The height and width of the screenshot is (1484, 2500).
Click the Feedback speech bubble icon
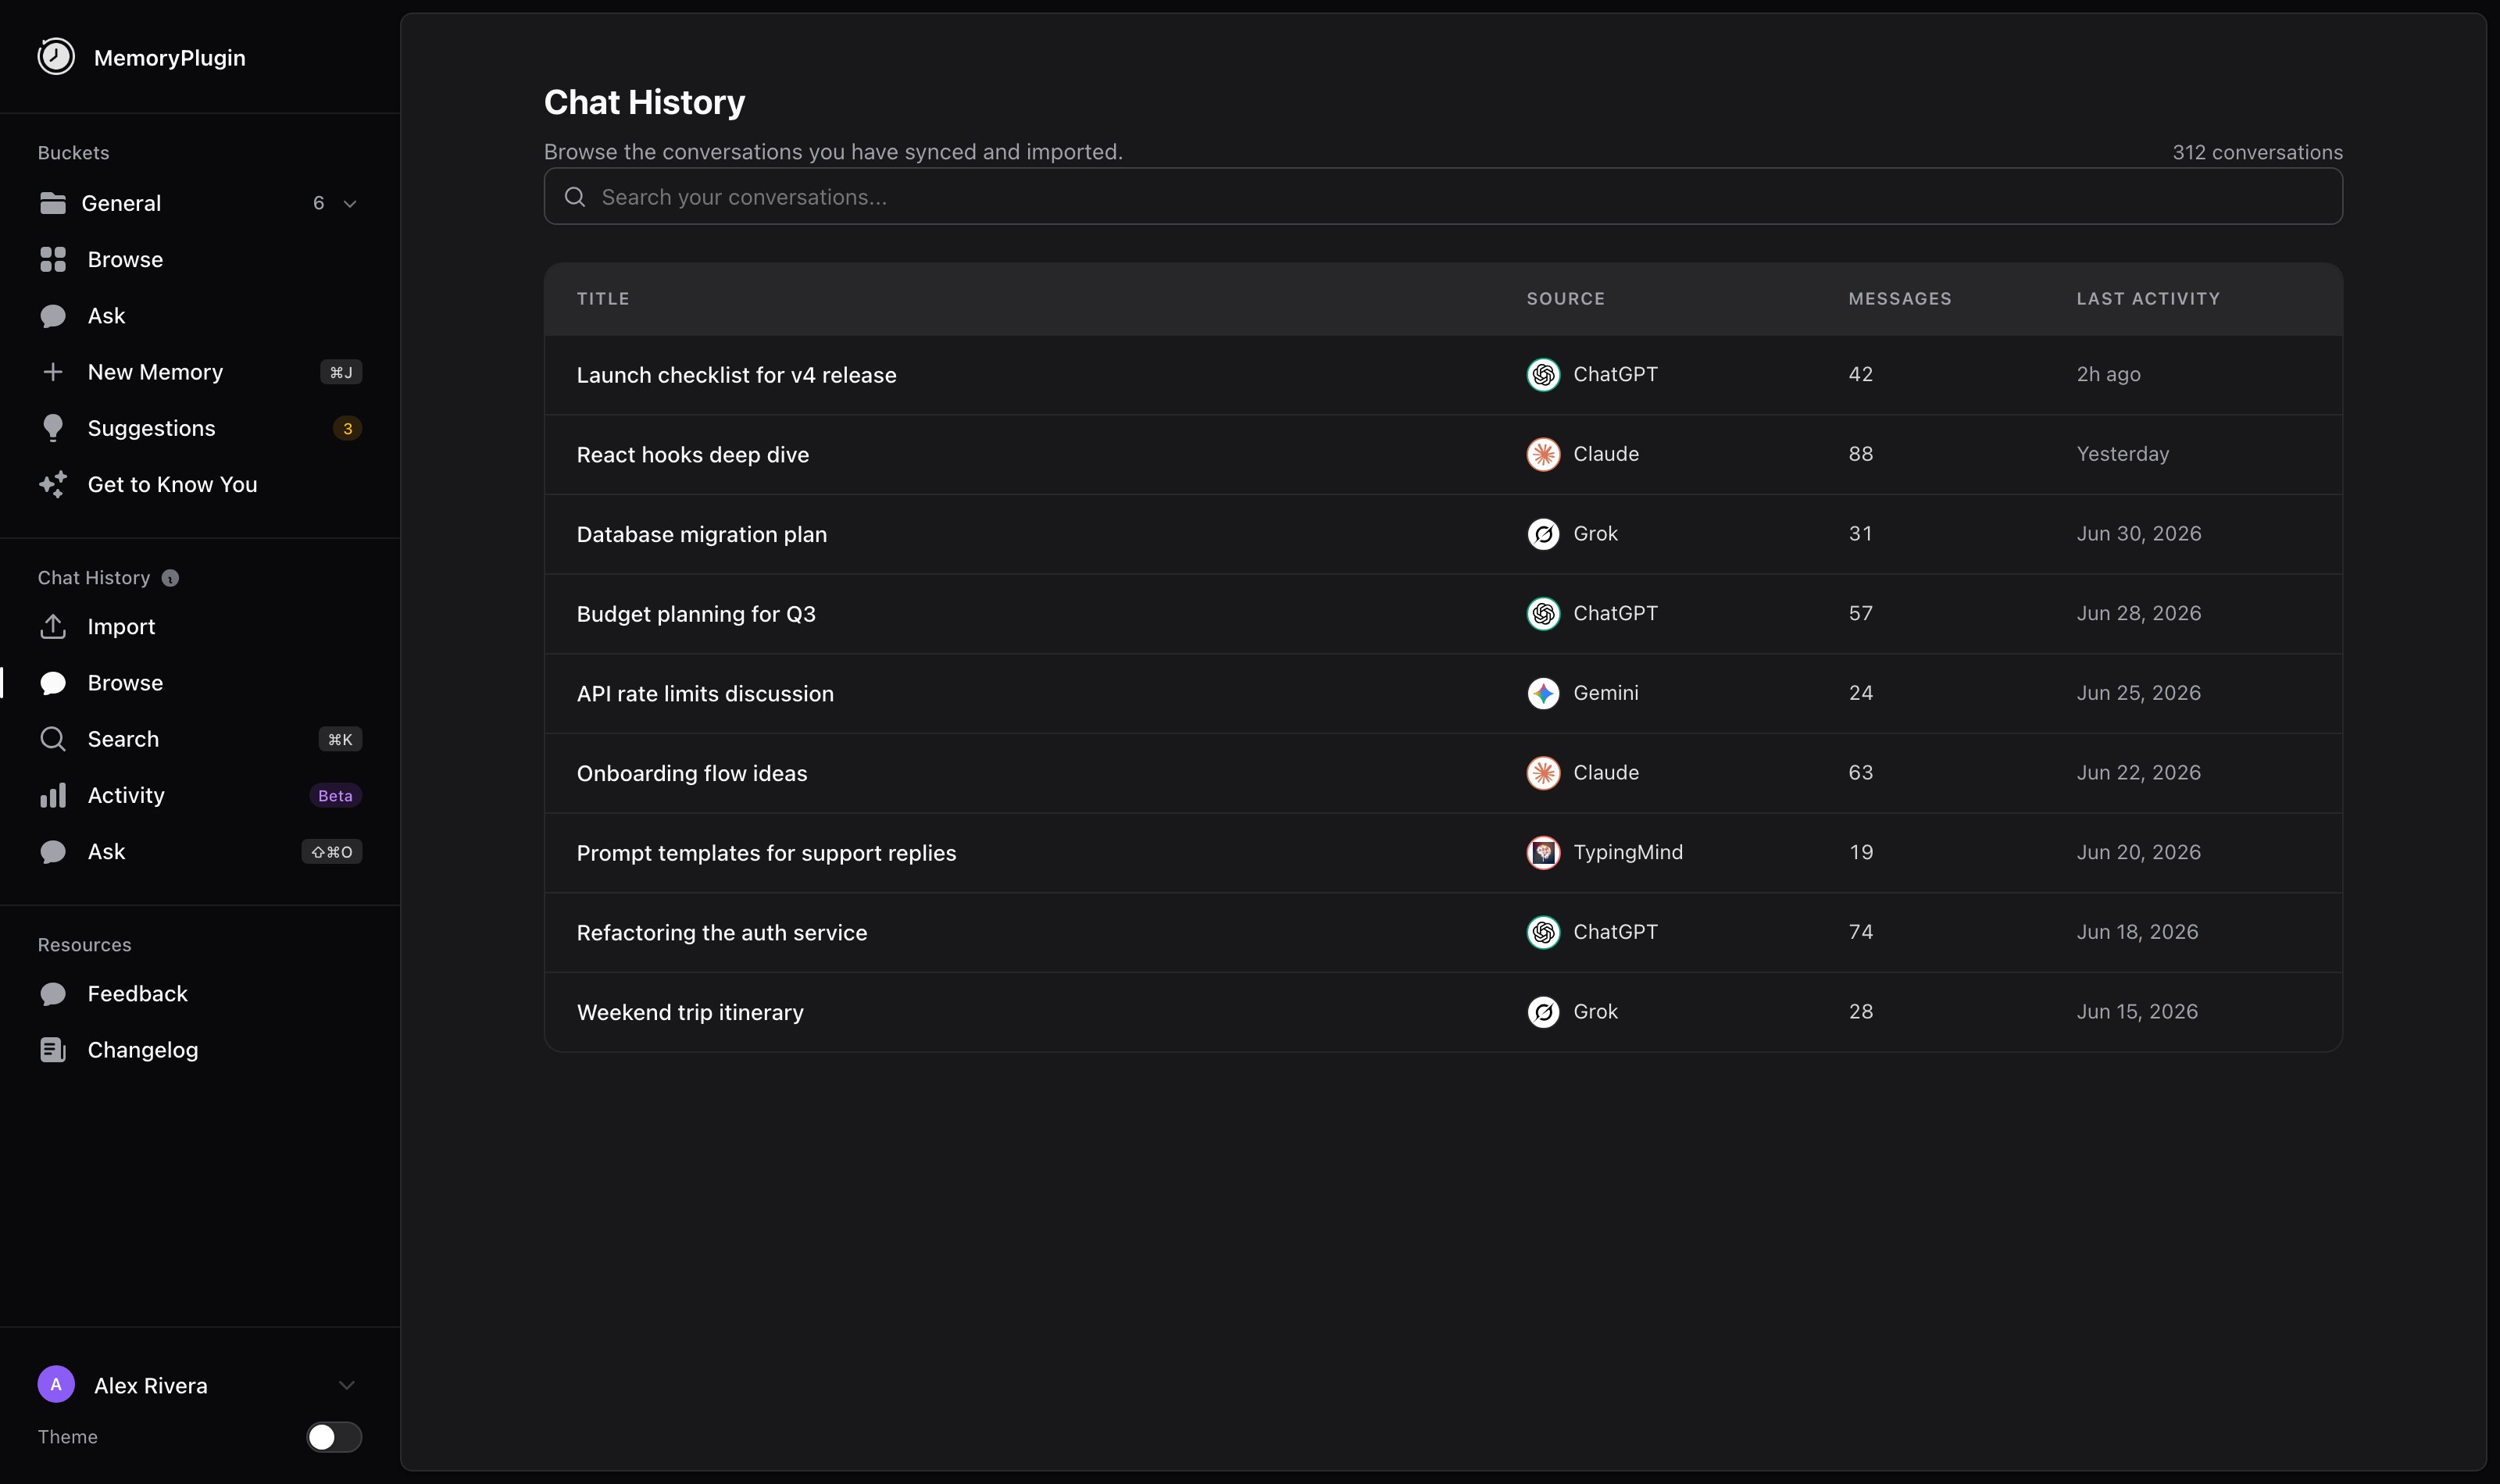(x=53, y=994)
